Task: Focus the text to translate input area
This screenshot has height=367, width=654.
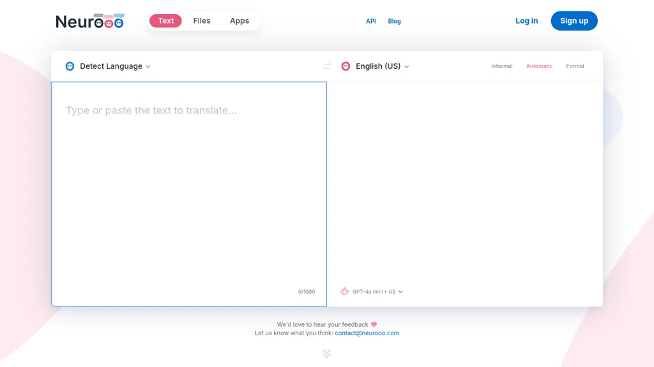Action: coord(189,194)
